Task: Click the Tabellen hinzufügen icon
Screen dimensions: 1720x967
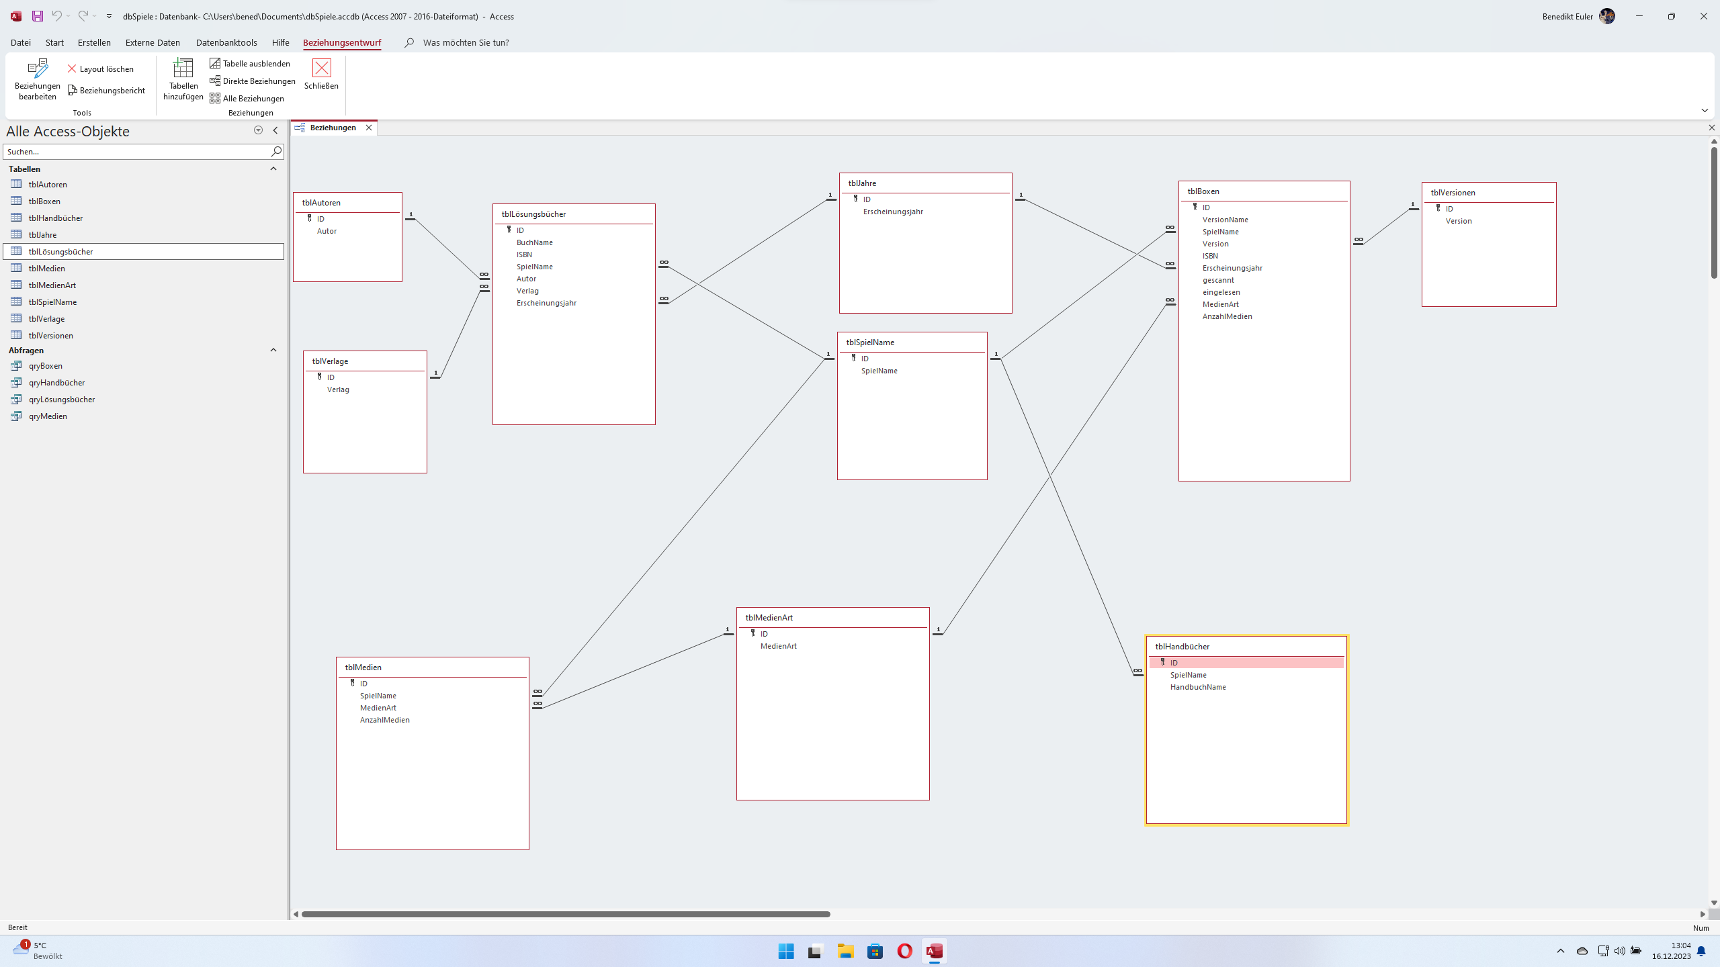Action: point(183,69)
